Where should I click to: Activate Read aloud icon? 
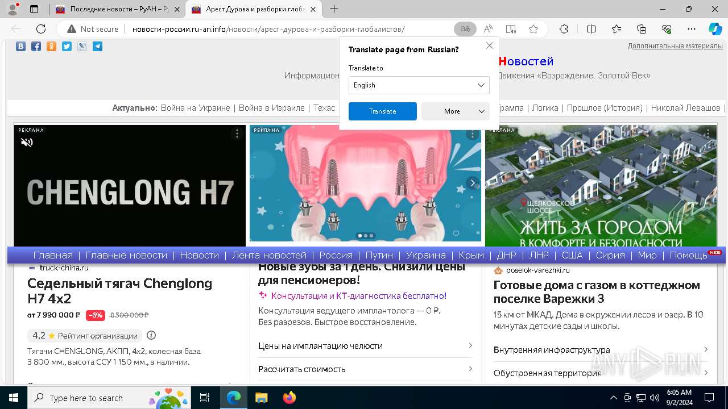click(x=488, y=29)
